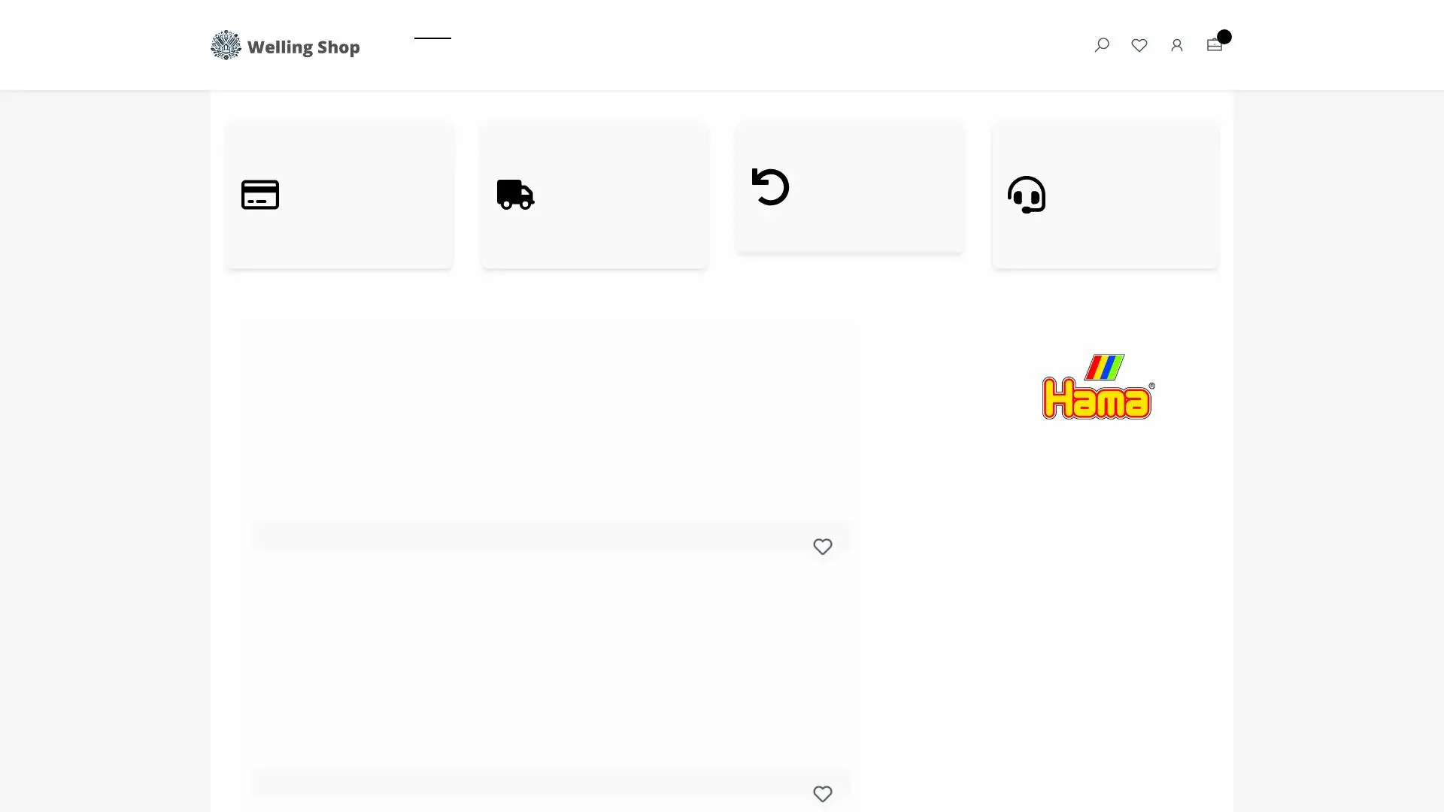Click the first product title bar
1444x812 pixels.
(x=551, y=535)
